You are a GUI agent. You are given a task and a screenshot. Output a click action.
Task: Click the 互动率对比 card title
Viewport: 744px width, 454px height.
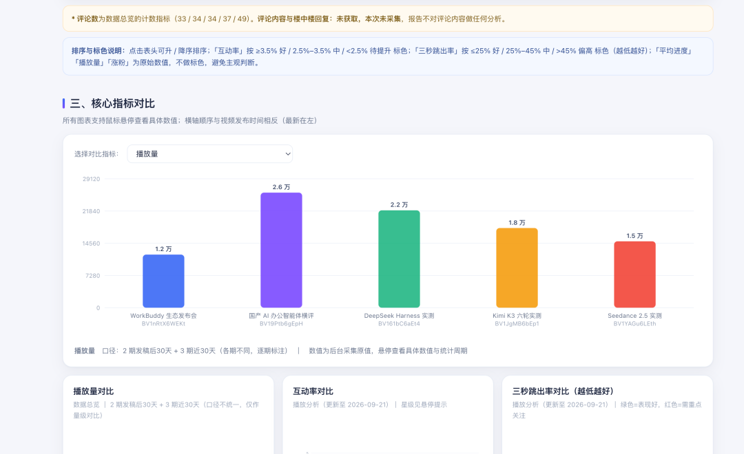point(313,391)
